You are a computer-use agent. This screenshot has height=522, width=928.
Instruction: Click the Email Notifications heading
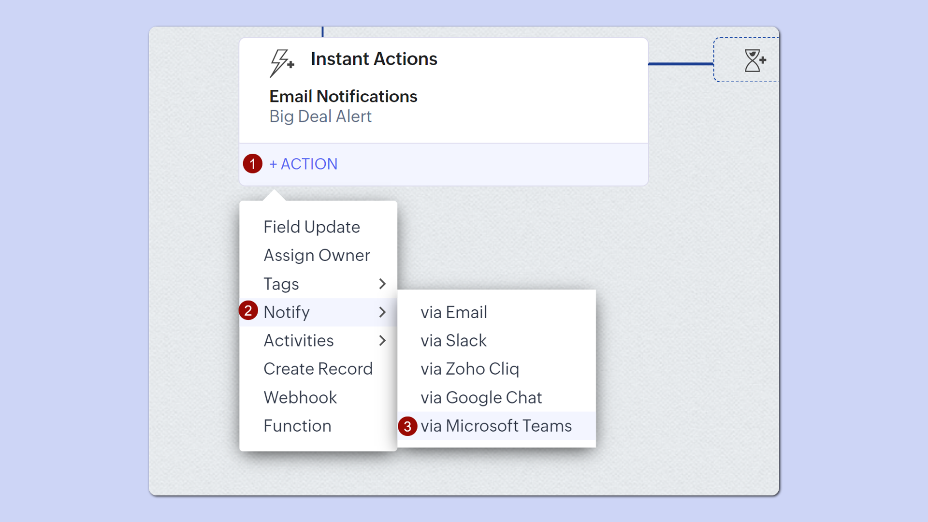tap(343, 97)
